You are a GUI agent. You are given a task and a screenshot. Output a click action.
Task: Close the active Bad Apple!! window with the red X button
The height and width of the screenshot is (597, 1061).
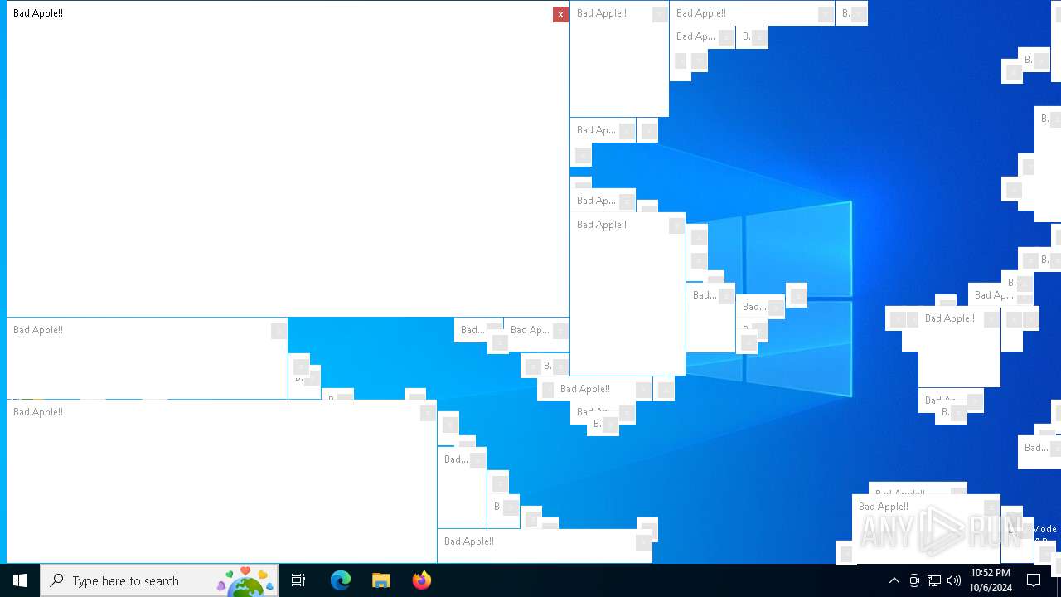560,14
